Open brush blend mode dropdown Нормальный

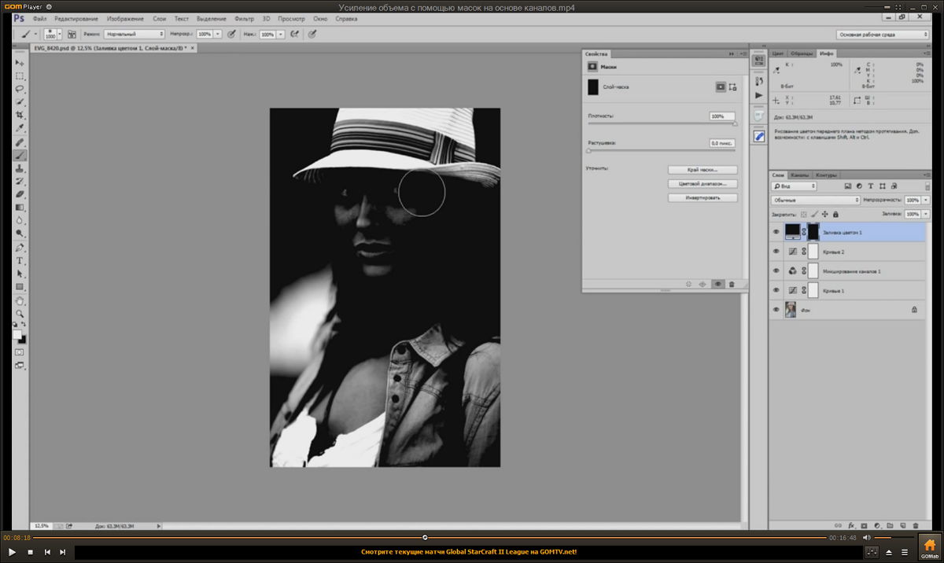(135, 35)
